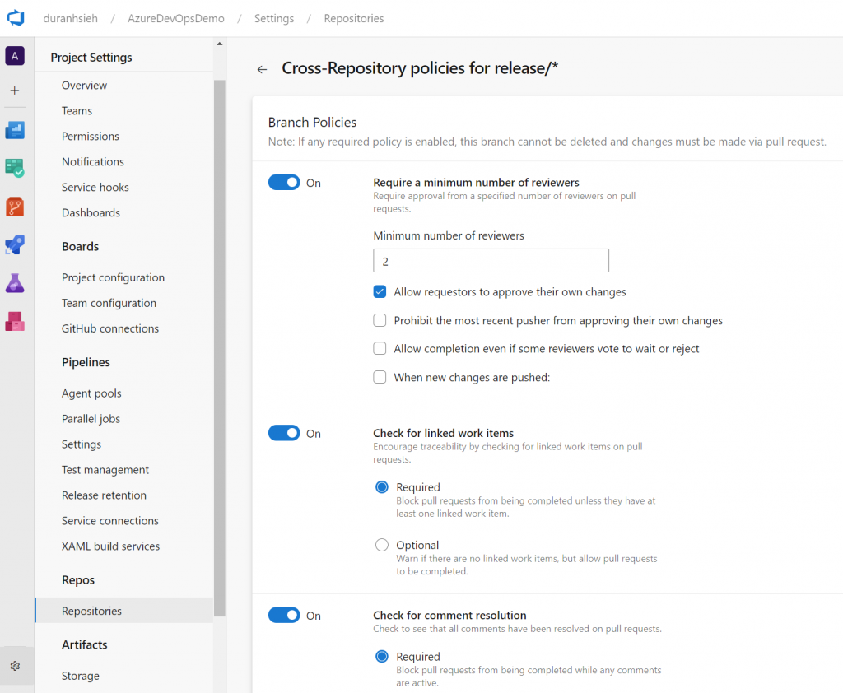Open Service hooks settings
Viewport: 843px width, 693px height.
(x=95, y=187)
